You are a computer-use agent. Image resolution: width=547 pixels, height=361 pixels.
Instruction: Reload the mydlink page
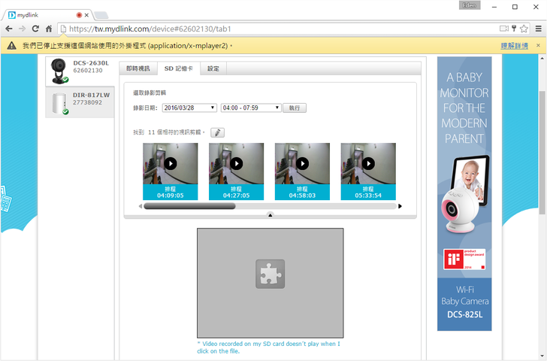(x=35, y=29)
